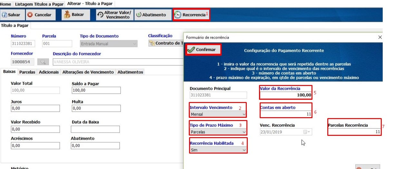Click the Valor da Recorrência field
This screenshot has width=403, height=169.
(x=286, y=95)
